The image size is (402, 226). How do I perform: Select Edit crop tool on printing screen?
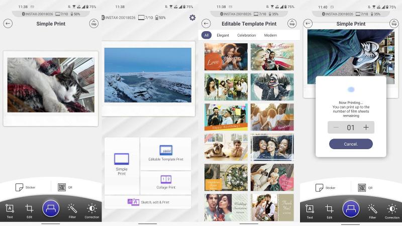[x=330, y=211]
